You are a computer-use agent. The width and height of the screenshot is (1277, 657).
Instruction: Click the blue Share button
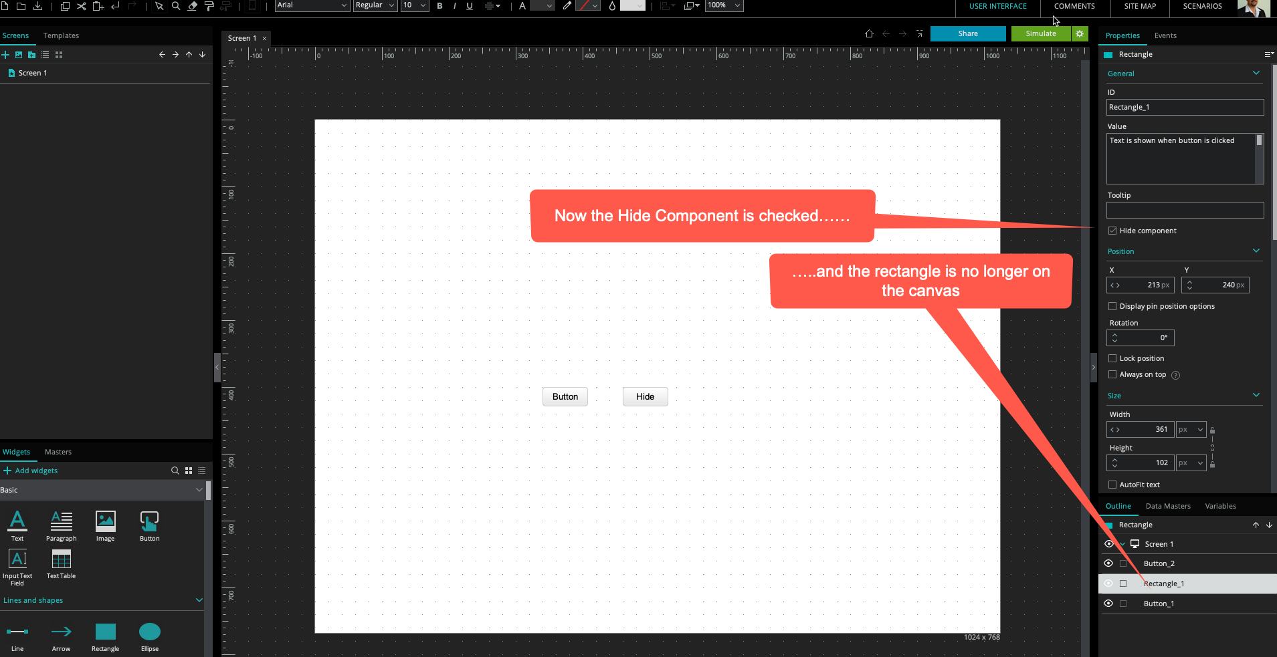click(x=967, y=33)
